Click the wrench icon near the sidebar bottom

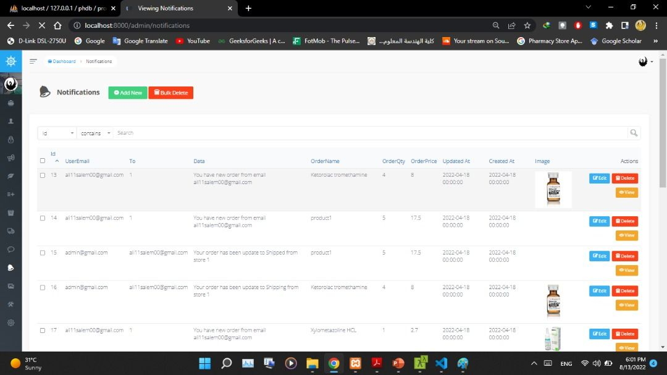(10, 305)
